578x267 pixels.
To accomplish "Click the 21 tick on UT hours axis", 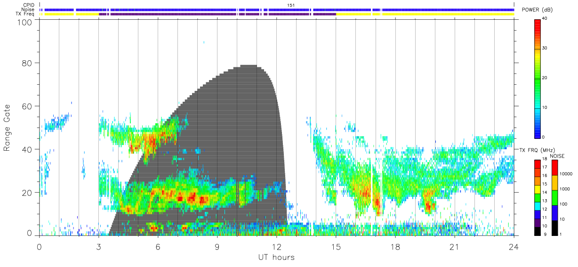I will [454, 246].
